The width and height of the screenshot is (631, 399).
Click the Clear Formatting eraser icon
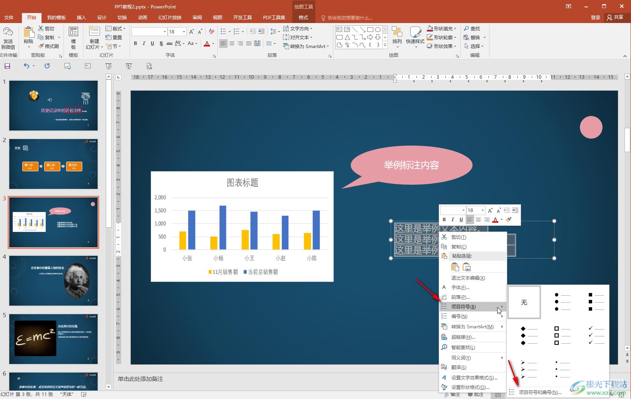(211, 31)
